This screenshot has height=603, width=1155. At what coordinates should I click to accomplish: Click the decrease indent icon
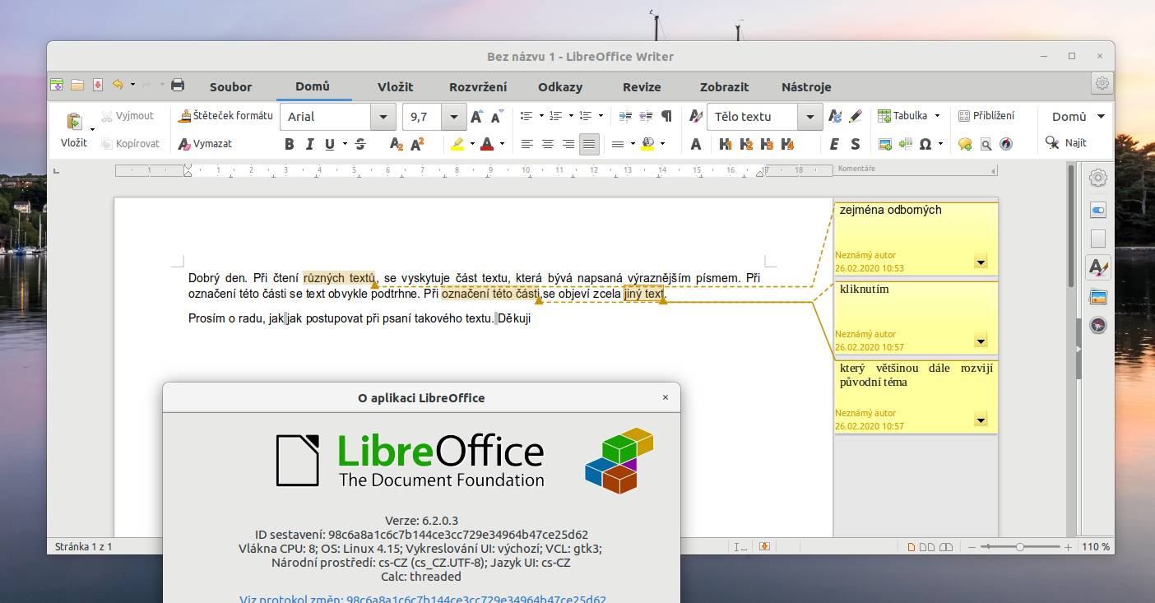[x=646, y=116]
